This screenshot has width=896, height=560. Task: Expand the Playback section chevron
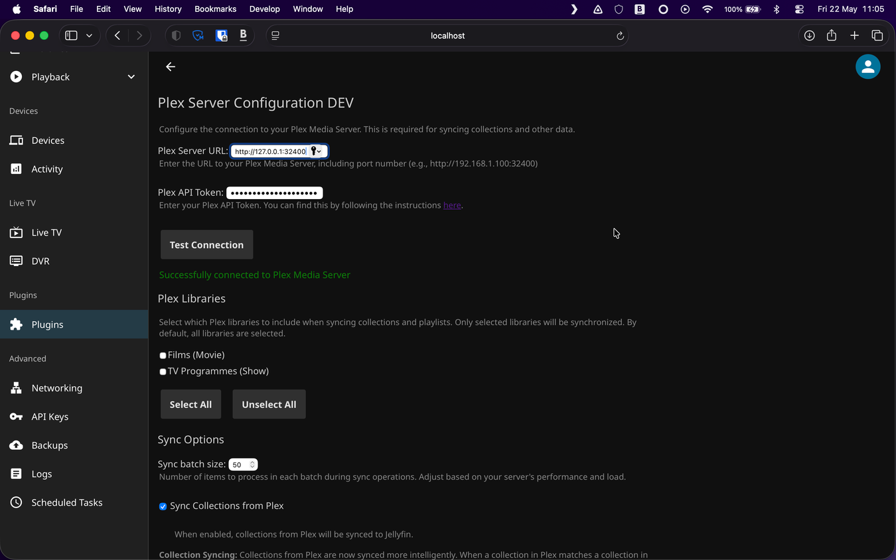[x=131, y=77]
